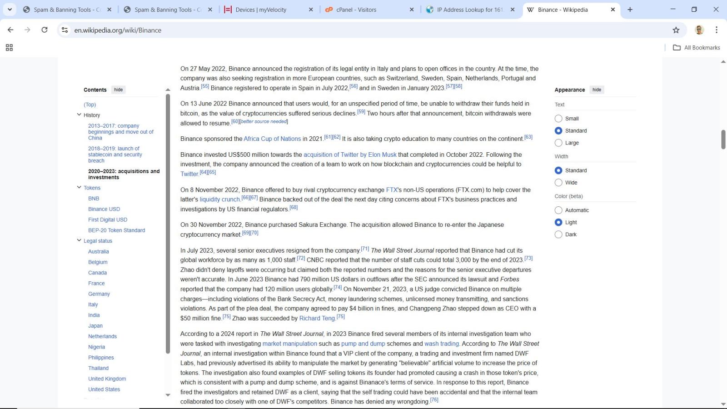The image size is (727, 409).
Task: Open the apps grid icon in bookmarks bar
Action: [x=9, y=48]
